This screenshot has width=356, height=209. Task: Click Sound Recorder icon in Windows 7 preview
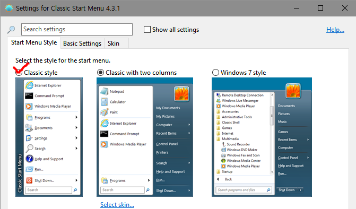coord(223,144)
